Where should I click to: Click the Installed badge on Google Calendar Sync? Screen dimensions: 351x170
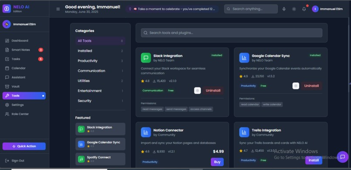click(315, 55)
